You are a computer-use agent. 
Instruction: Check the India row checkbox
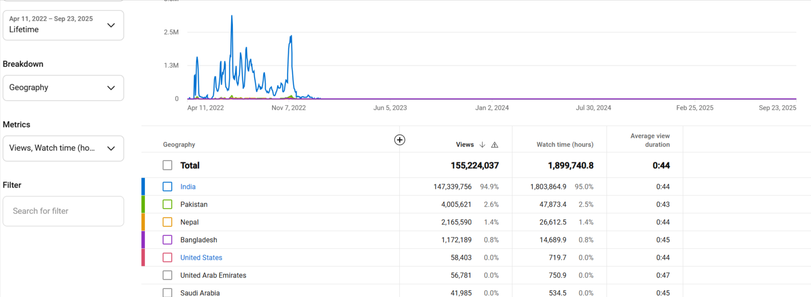tap(167, 187)
